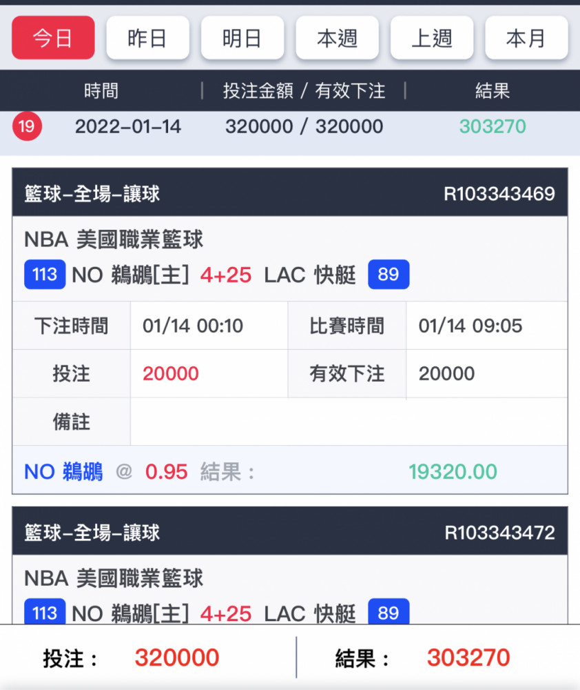Click the blue 89 score badge in first bet
Screen dimensions: 580x690
coord(389,275)
